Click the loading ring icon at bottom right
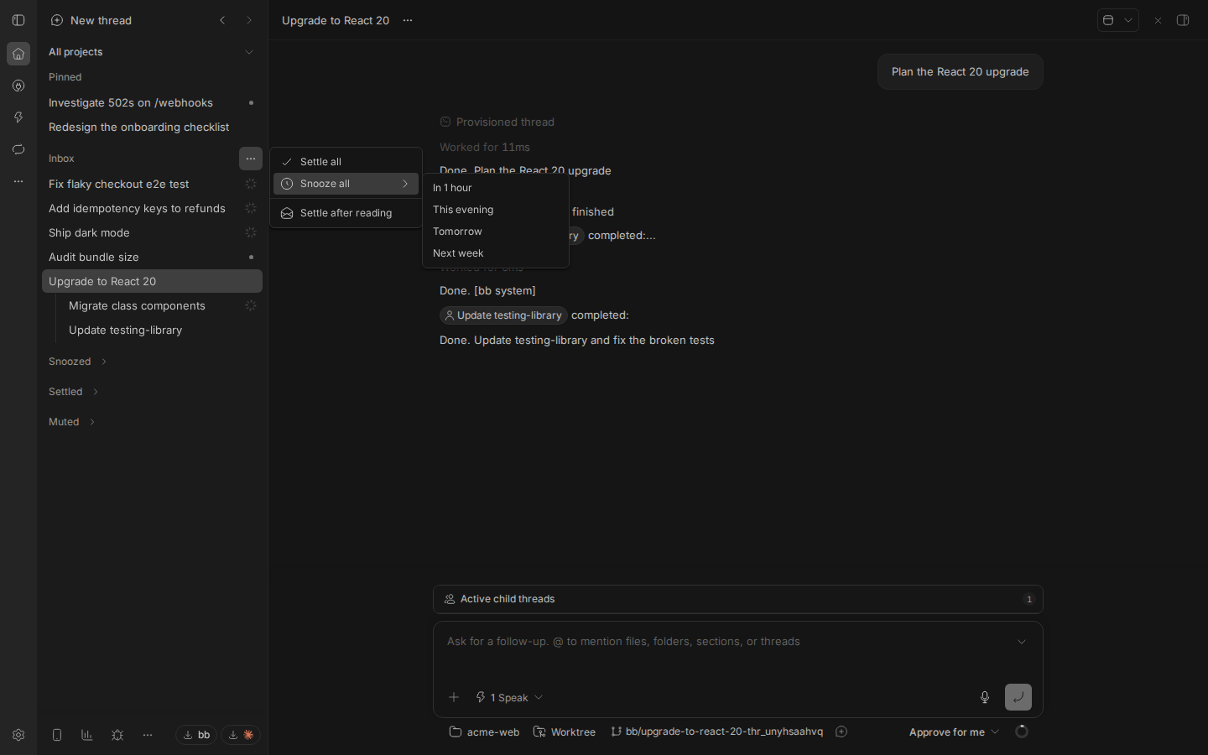 [x=1022, y=732]
